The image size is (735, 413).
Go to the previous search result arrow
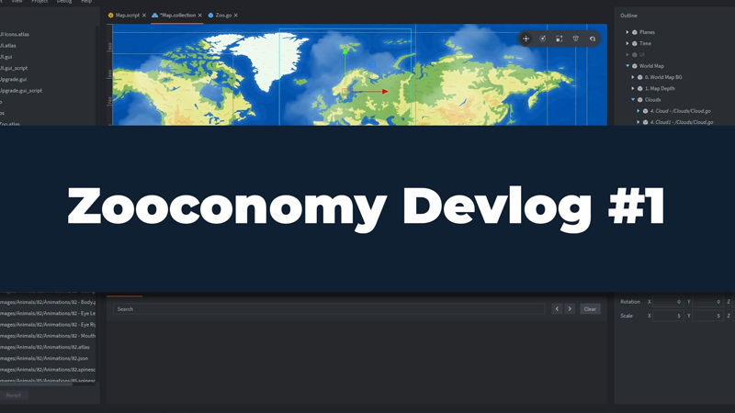point(557,309)
